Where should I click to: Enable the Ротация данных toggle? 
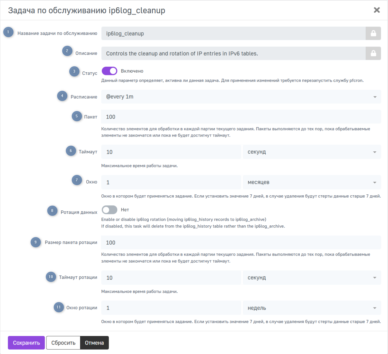(110, 210)
